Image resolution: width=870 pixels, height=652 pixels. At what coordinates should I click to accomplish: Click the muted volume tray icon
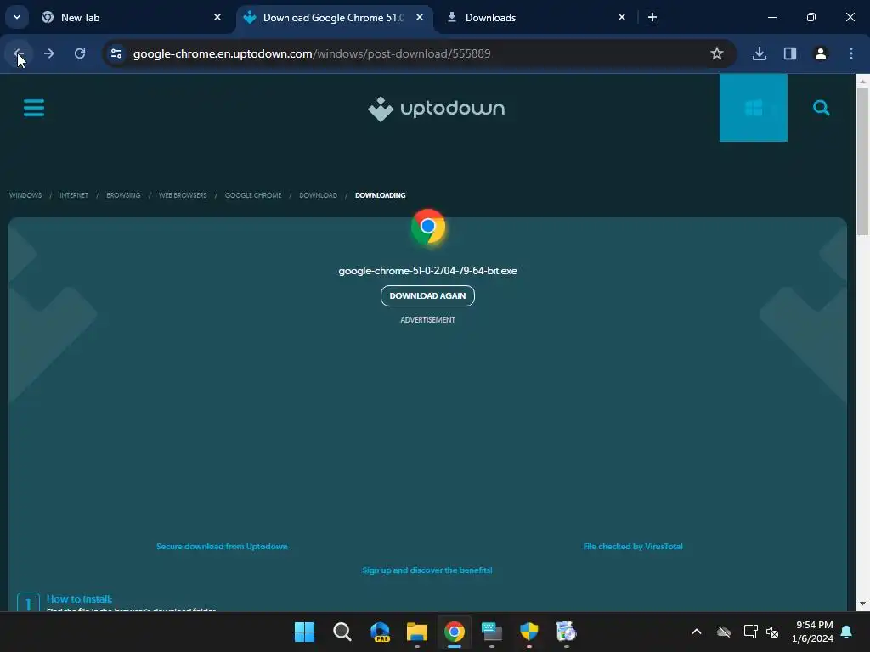click(771, 632)
